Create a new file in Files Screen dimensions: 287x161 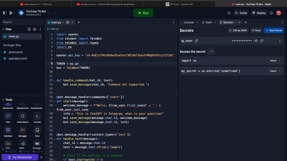tap(29, 29)
